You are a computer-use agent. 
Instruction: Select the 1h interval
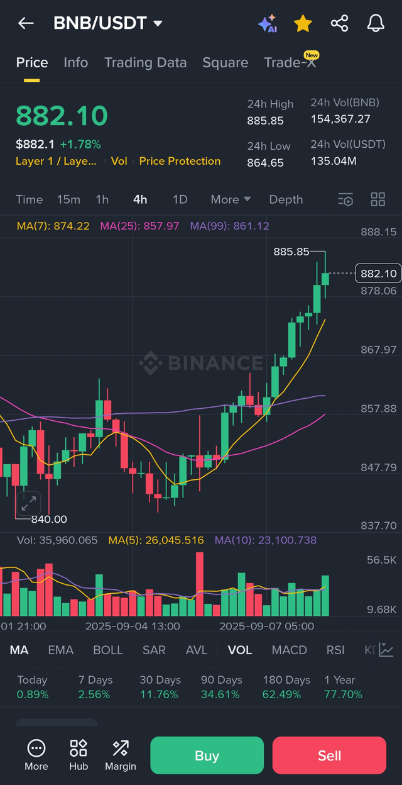click(x=102, y=199)
